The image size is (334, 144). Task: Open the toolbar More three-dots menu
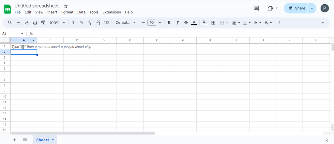[x=279, y=23]
